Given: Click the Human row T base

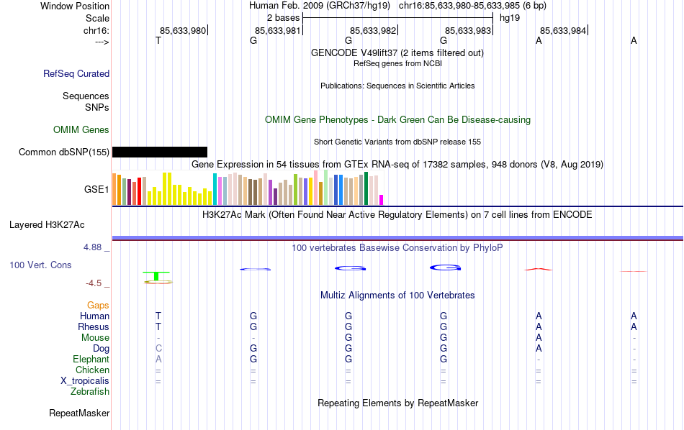Looking at the screenshot, I should click(158, 316).
